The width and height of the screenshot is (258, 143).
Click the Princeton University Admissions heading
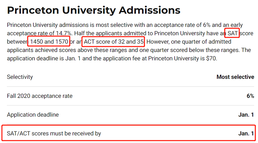coord(94,10)
